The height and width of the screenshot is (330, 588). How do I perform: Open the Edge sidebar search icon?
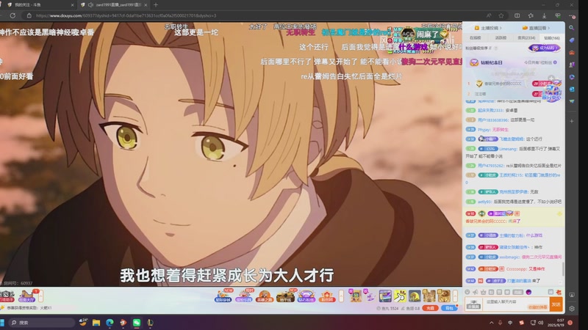(572, 28)
